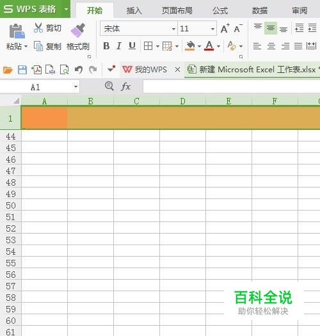Align text right
320x336 pixels.
(285, 46)
